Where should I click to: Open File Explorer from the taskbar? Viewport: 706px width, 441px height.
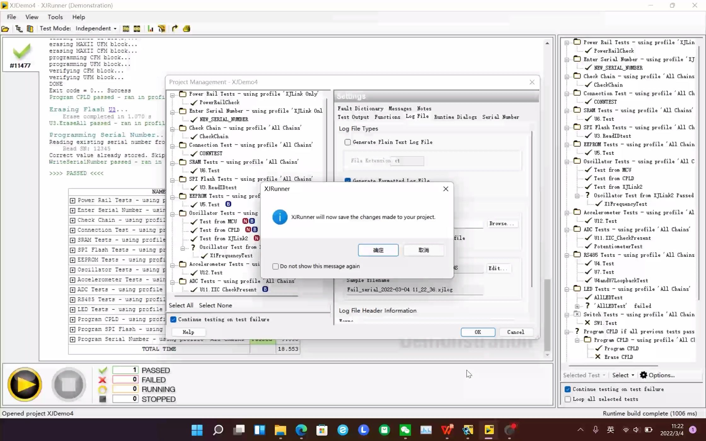pyautogui.click(x=280, y=430)
